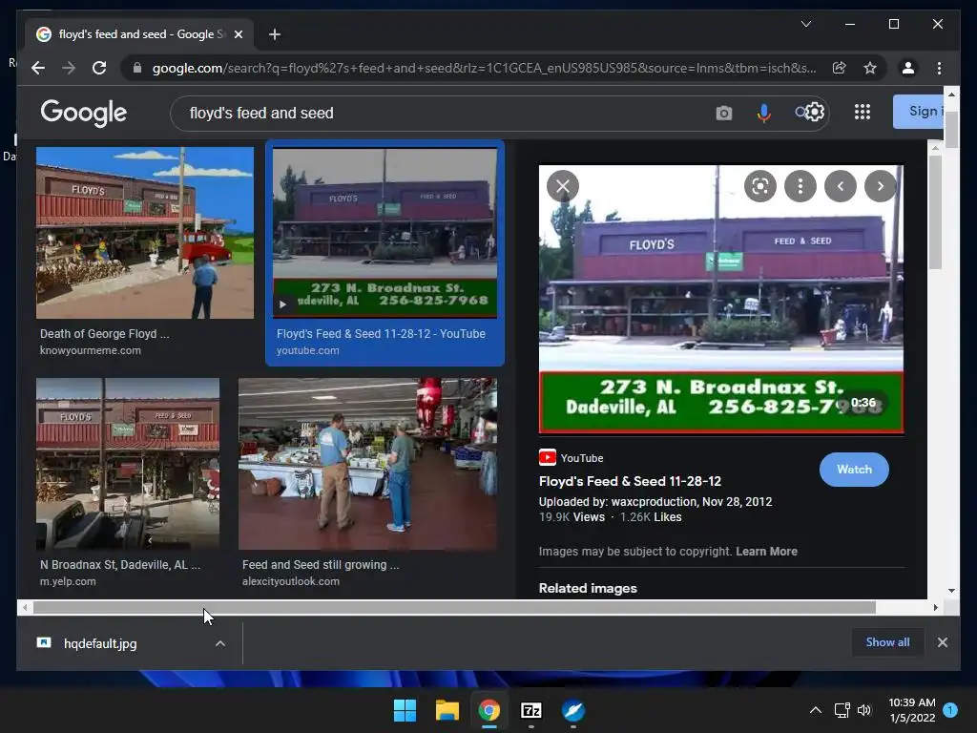Open clock and date 10:39 AM
The width and height of the screenshot is (977, 733).
911,710
